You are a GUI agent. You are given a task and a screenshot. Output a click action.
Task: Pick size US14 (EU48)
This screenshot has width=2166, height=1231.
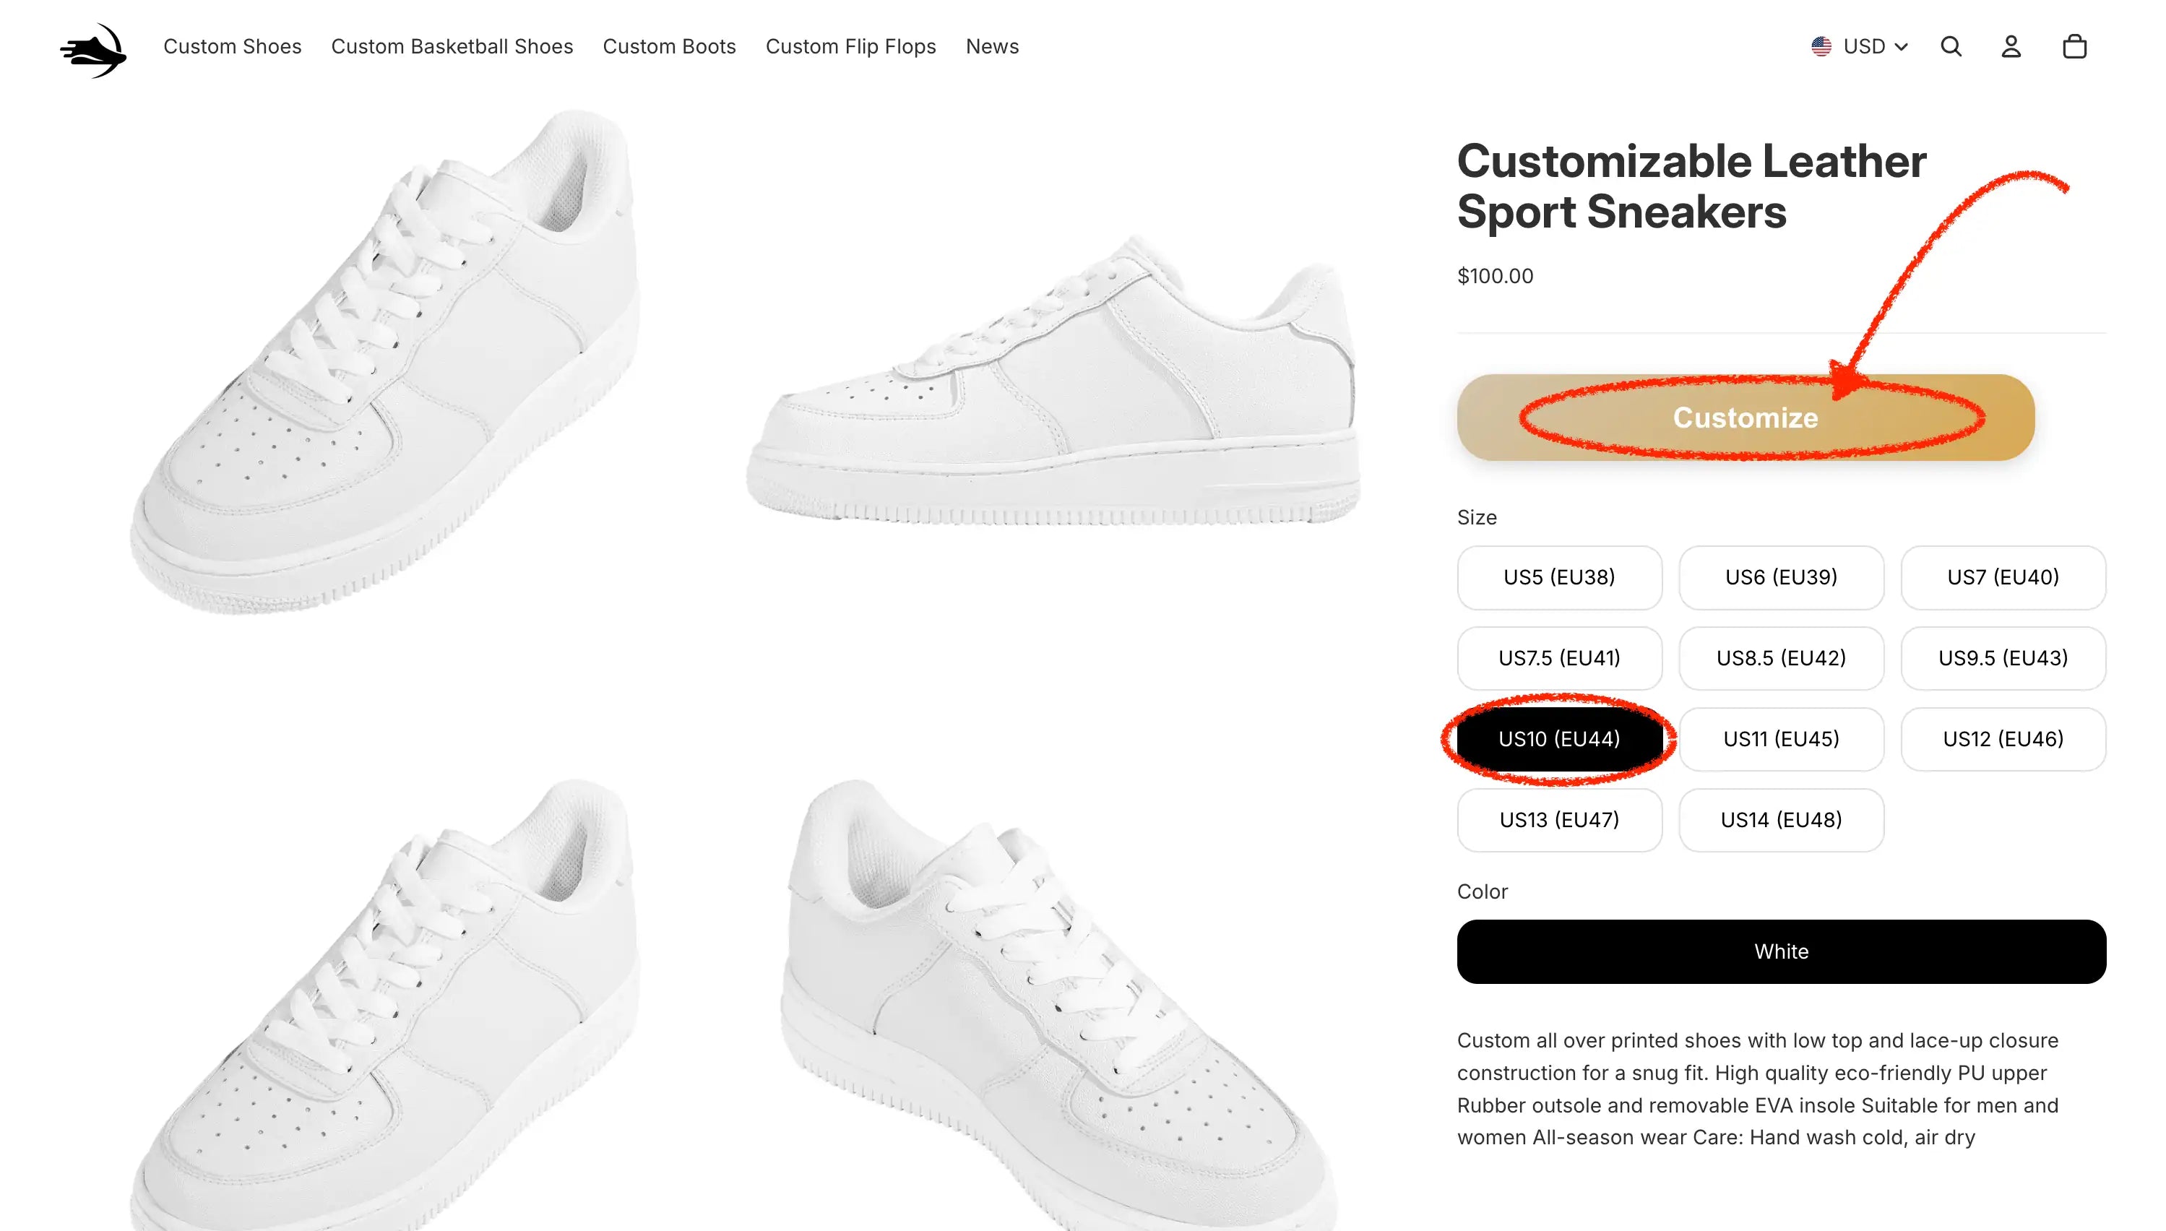(1780, 819)
